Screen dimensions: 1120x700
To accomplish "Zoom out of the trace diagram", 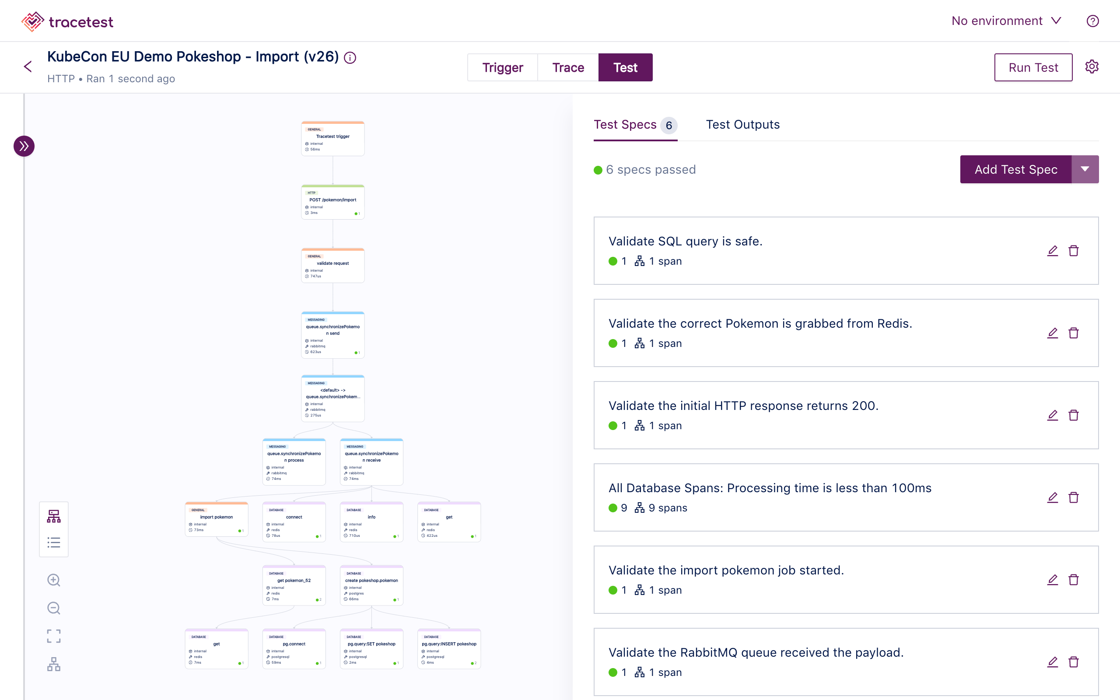I will tap(54, 608).
